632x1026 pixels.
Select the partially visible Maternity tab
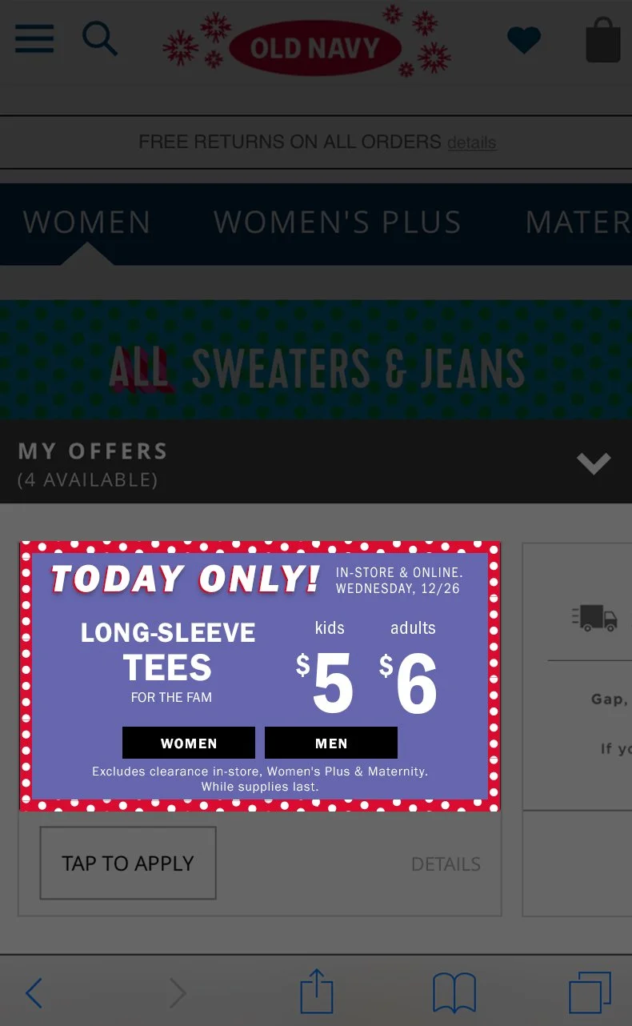pos(578,222)
